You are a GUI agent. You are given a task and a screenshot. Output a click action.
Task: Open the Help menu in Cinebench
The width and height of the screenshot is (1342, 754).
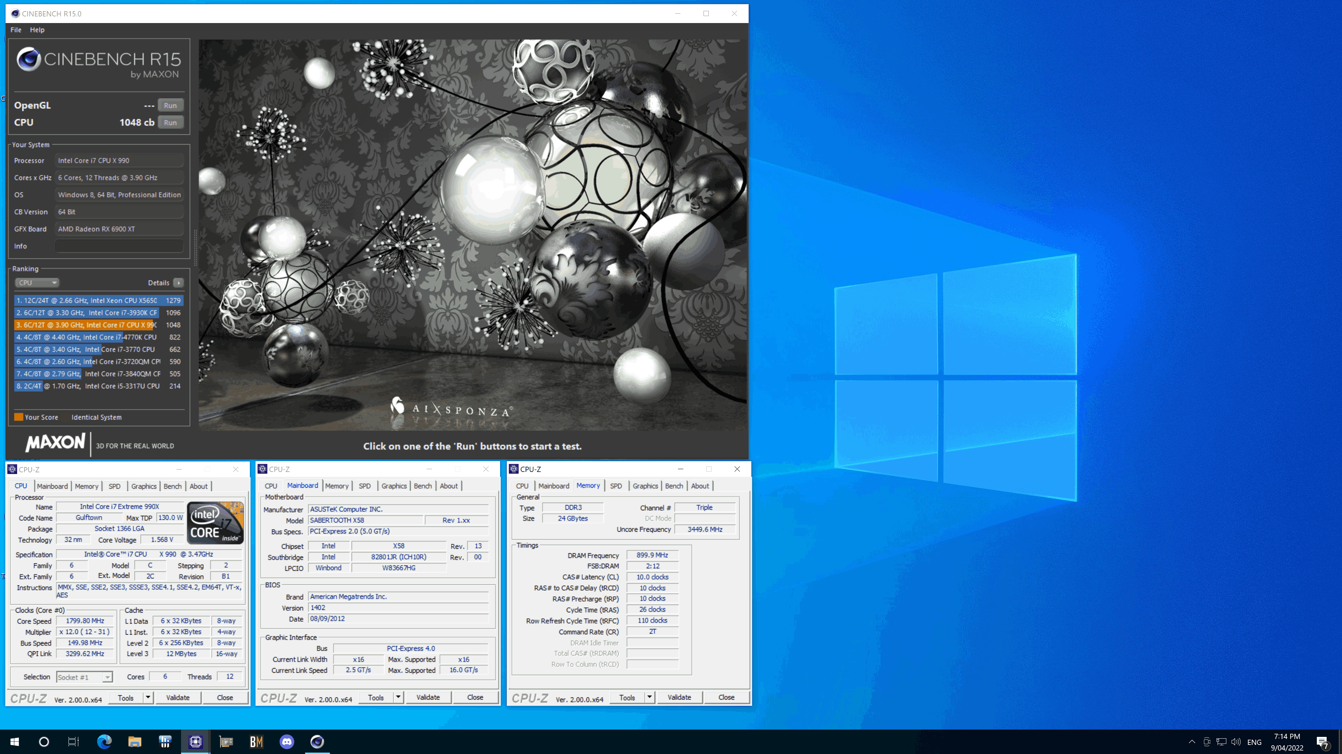tap(37, 30)
